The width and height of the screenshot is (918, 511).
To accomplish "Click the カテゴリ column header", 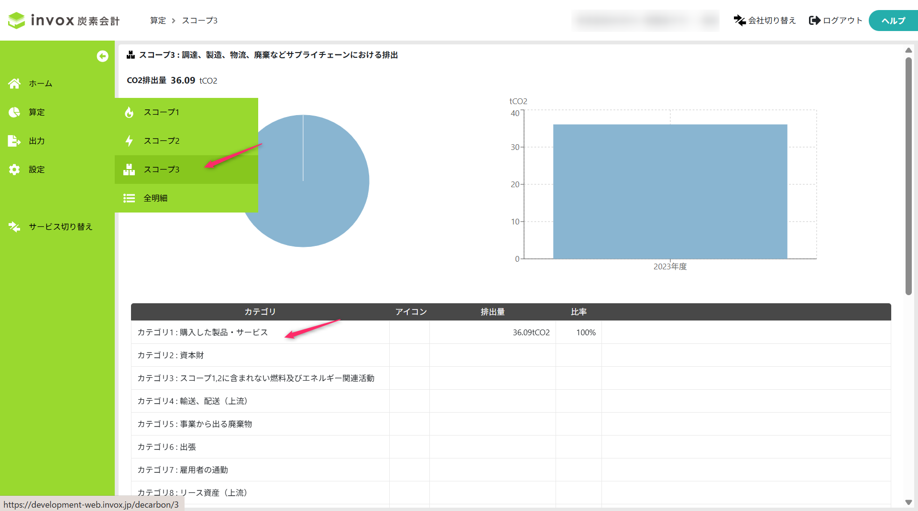I will [x=260, y=312].
